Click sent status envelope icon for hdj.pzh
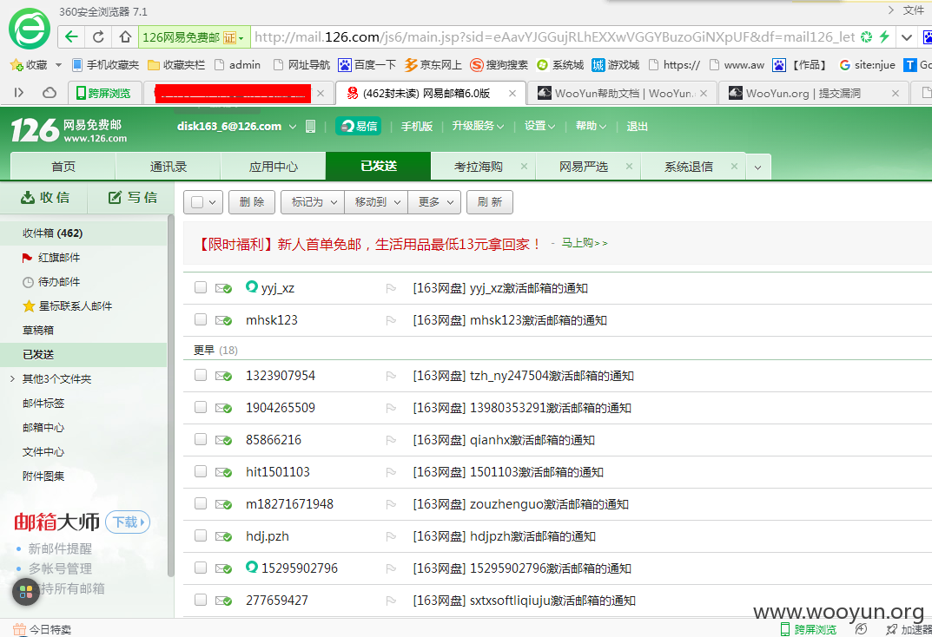This screenshot has width=932, height=637. click(223, 536)
